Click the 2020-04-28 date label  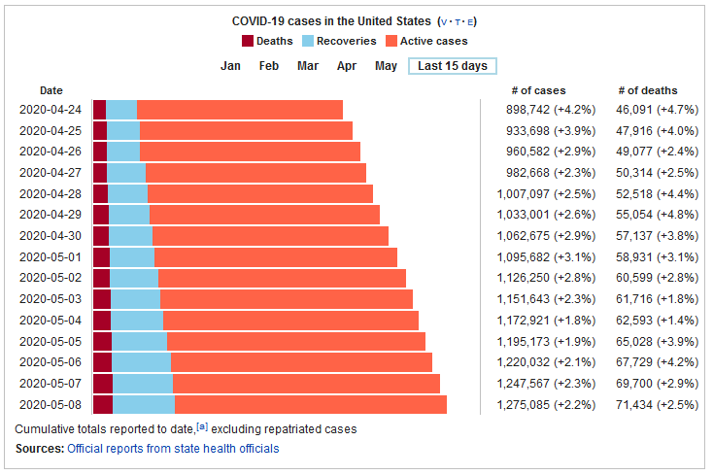click(50, 194)
